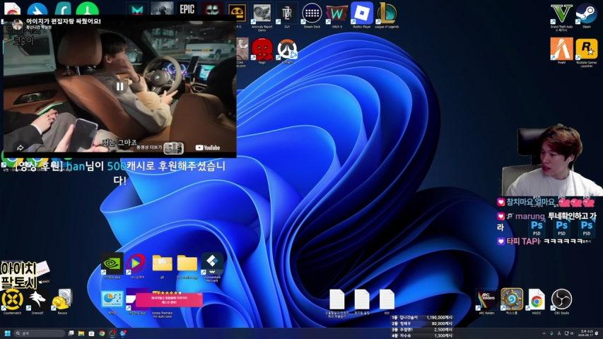Open the Stream Deck app icon
603x339 pixels.
[312, 14]
